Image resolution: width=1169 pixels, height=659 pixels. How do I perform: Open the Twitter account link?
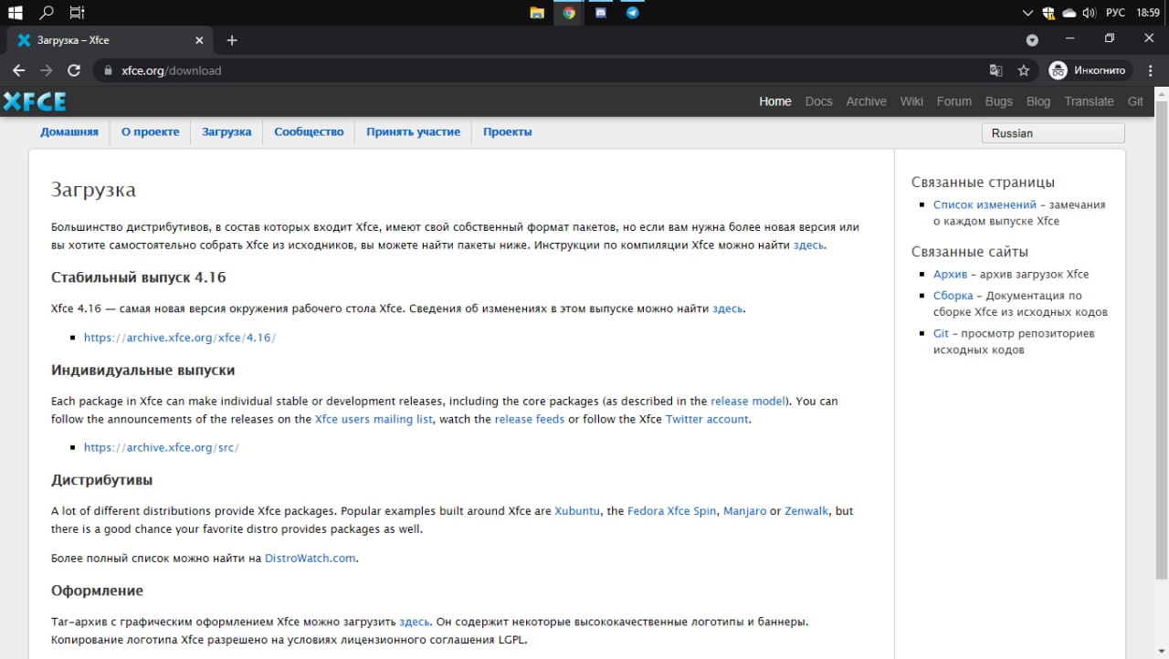[707, 420]
